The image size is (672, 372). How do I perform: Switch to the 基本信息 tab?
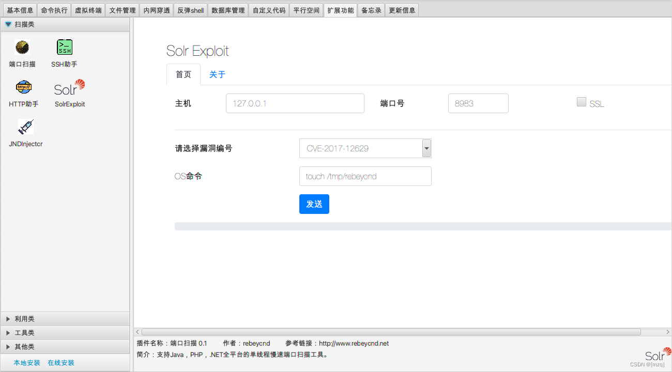coord(20,10)
